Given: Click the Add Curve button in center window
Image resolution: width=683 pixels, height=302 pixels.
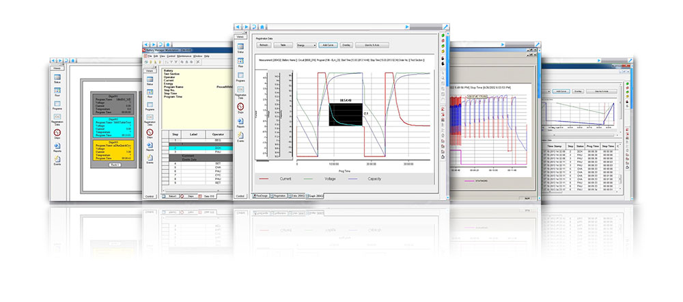Looking at the screenshot, I should 327,44.
